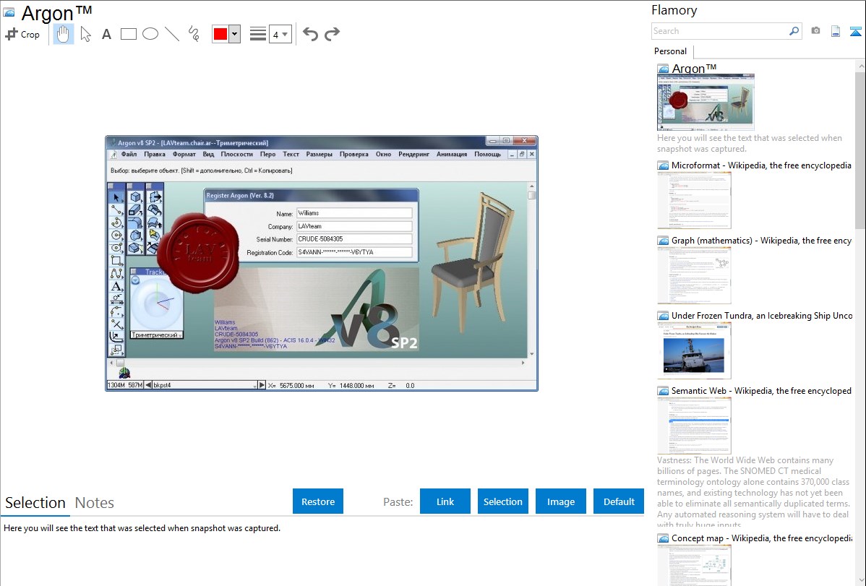Click the Name field containing Williams
Viewport: 866px width, 586px height.
coord(354,213)
